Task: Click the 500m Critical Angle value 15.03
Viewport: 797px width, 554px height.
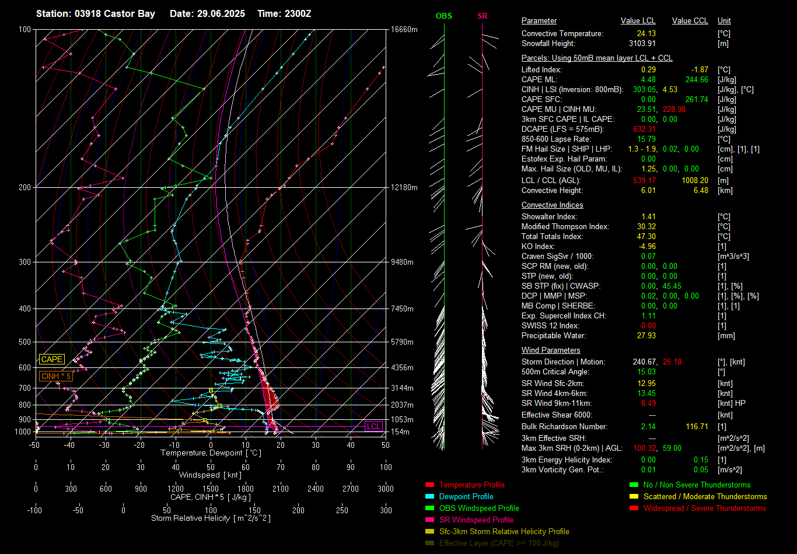Action: coord(646,371)
